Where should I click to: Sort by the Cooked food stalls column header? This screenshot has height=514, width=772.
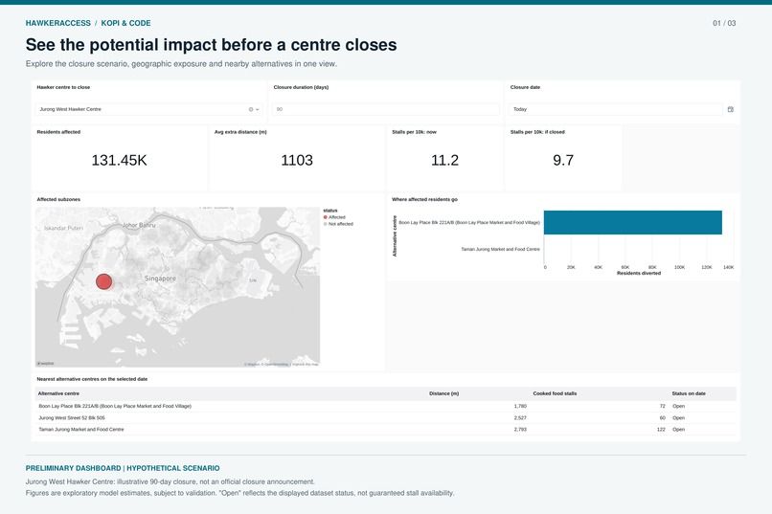pos(555,393)
